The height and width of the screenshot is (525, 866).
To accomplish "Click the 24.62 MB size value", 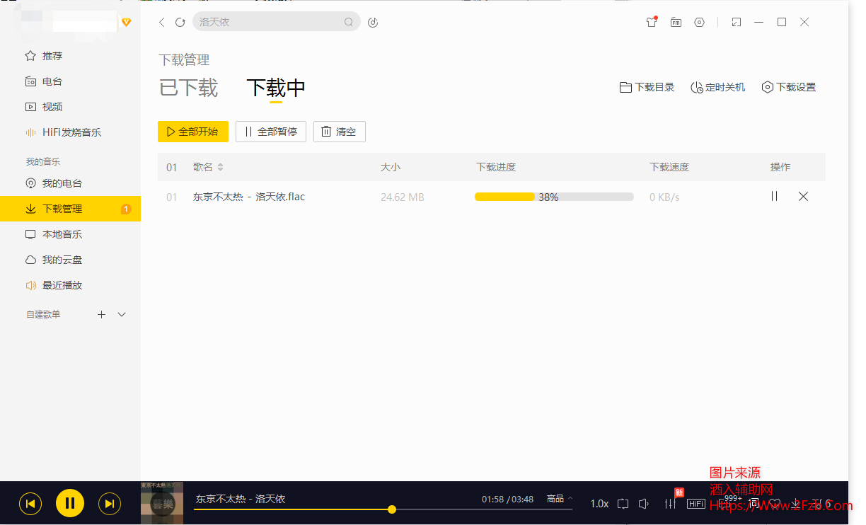I will [403, 197].
